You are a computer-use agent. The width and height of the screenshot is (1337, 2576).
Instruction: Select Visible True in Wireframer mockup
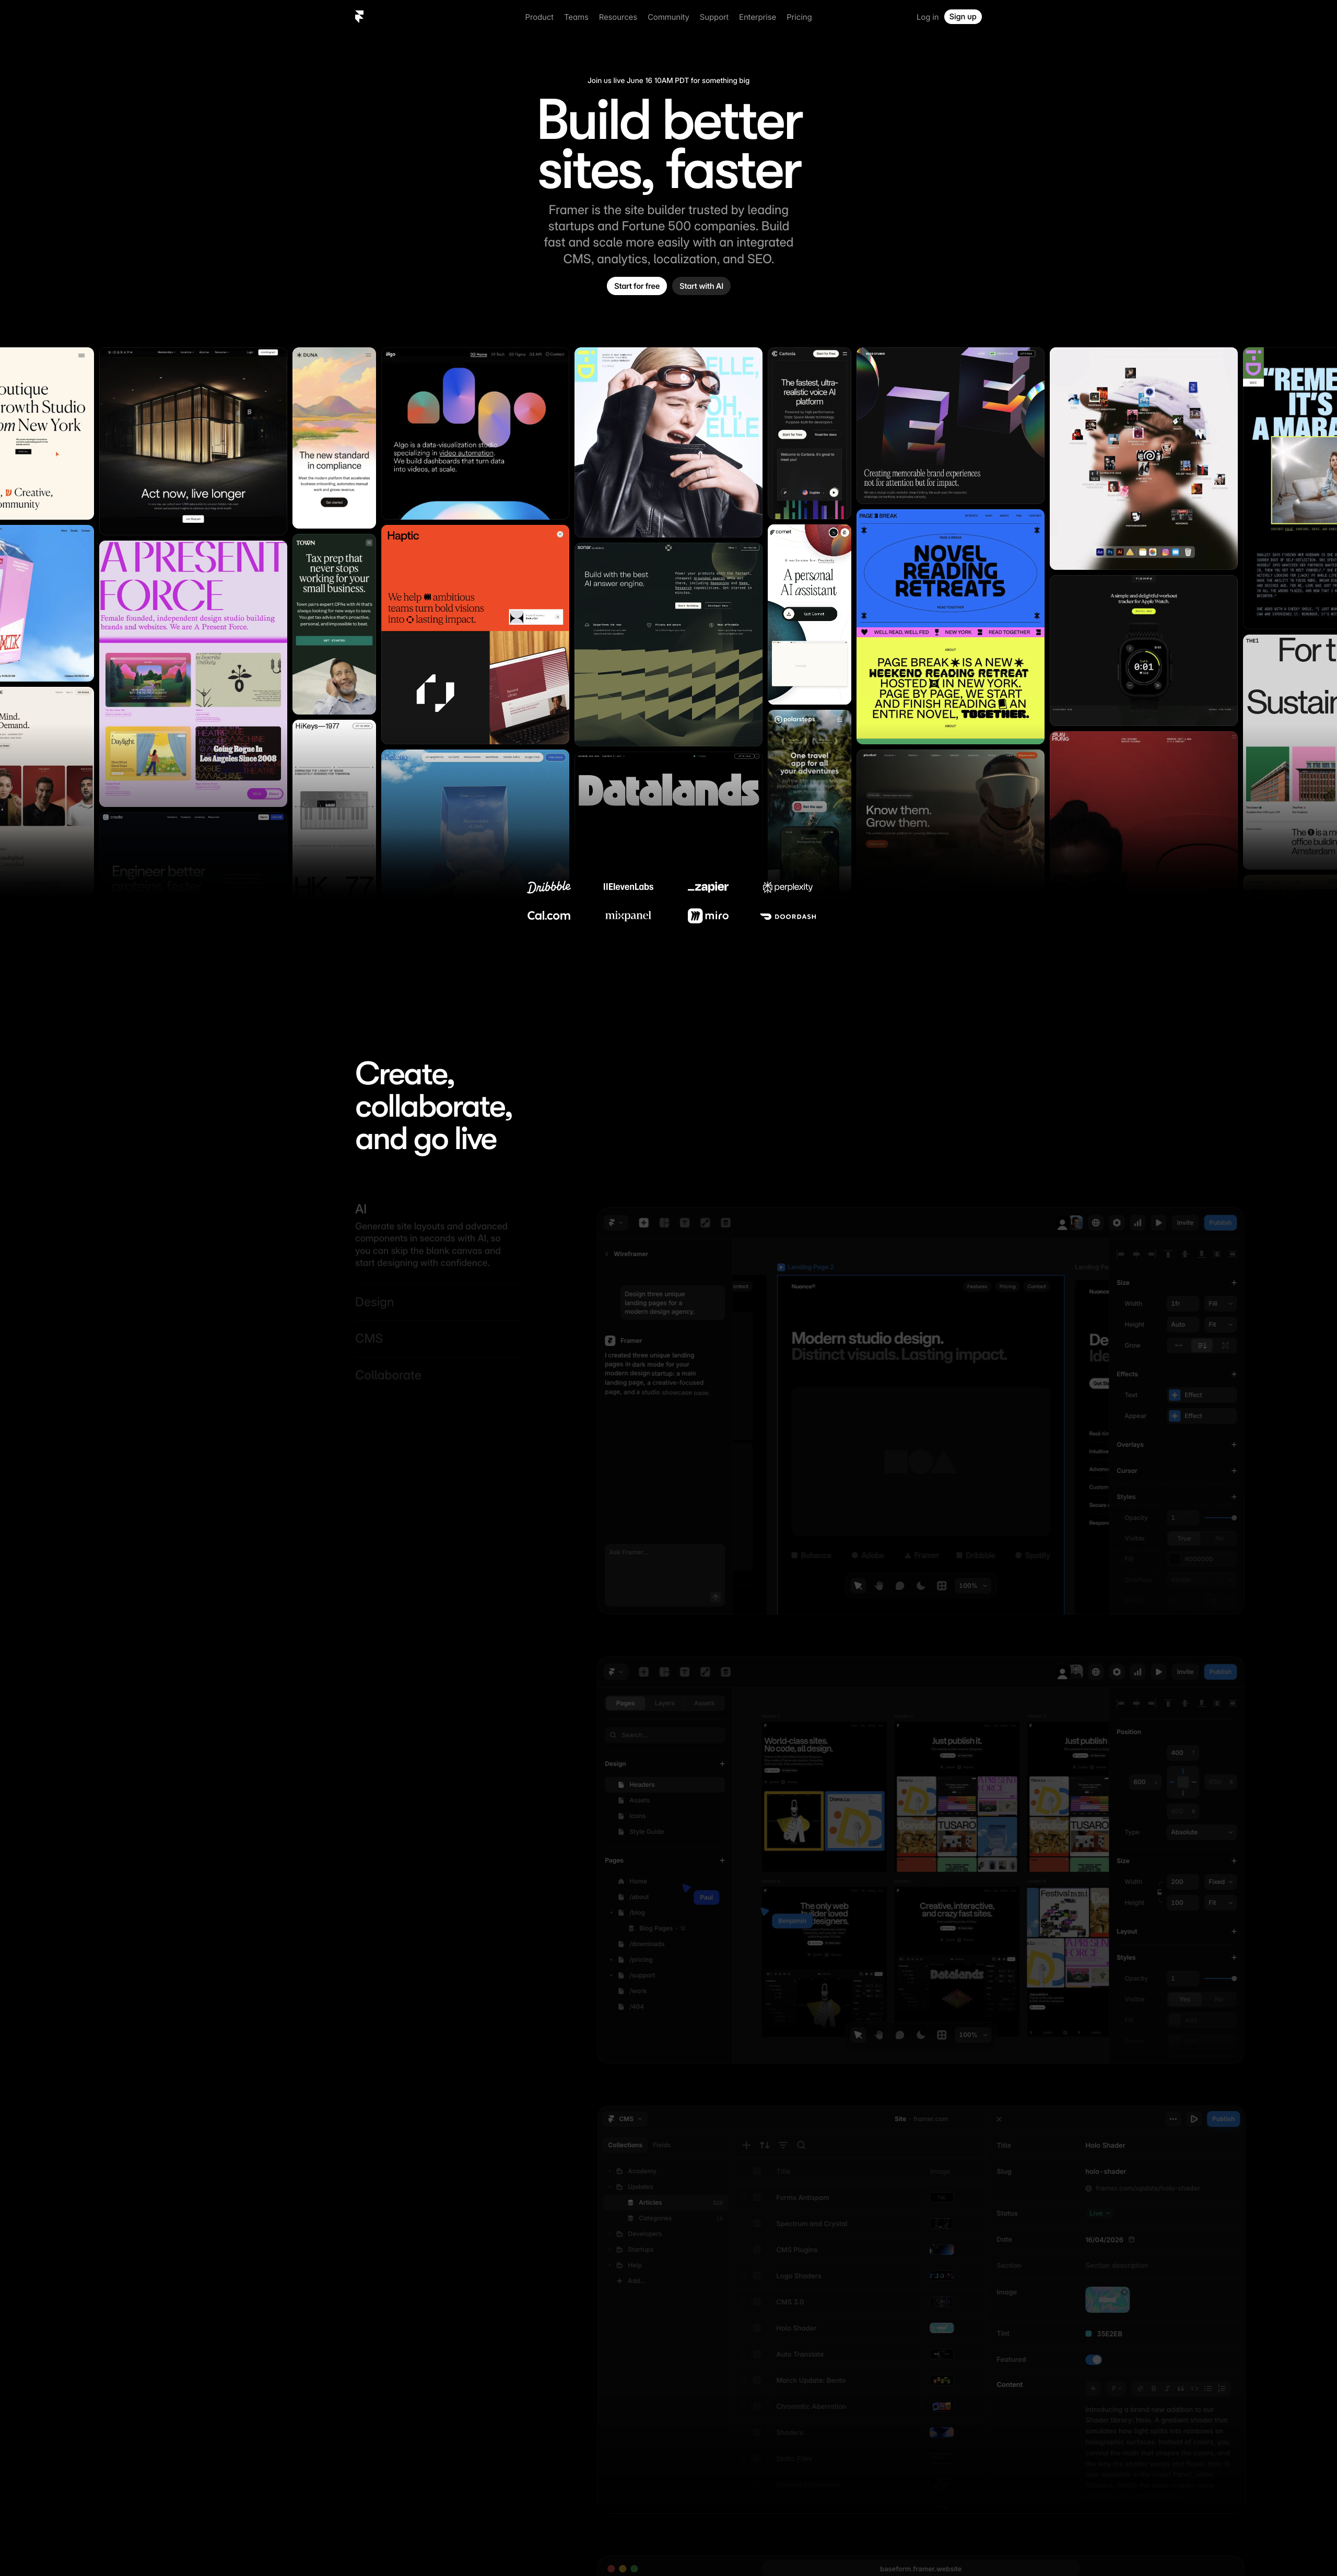[1184, 1539]
